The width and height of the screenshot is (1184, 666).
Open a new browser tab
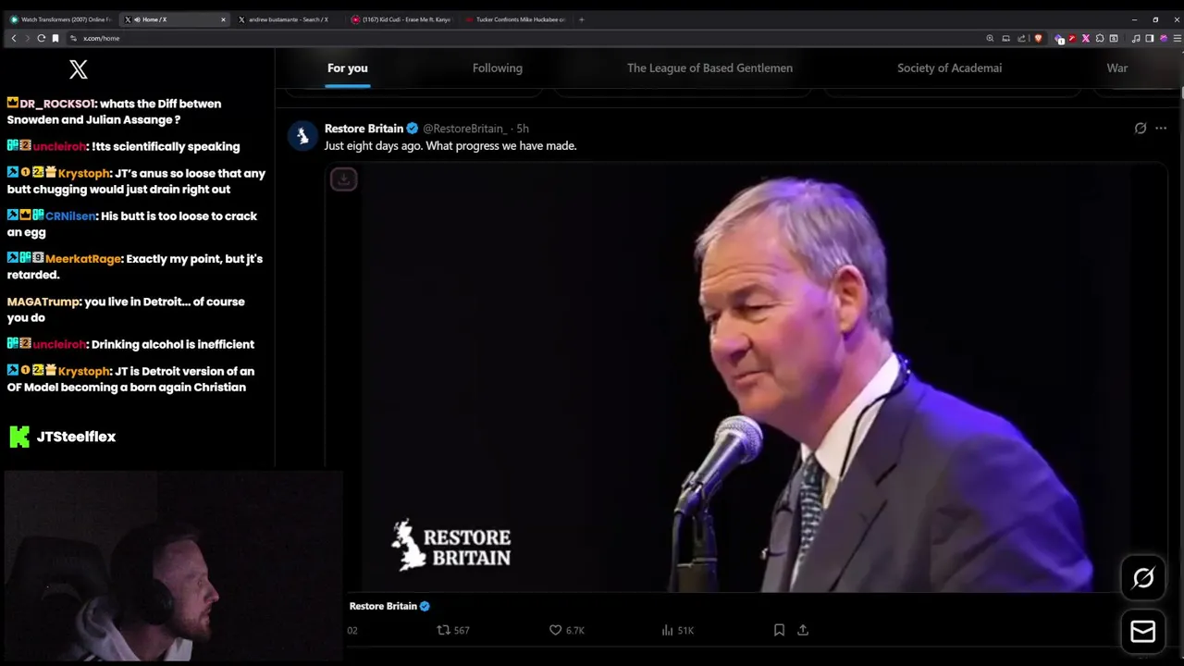coord(581,19)
